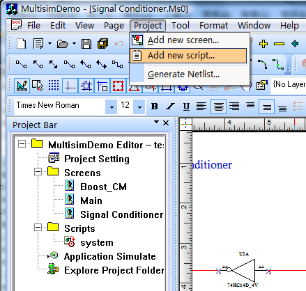The height and width of the screenshot is (291, 306).
Task: Toggle italic formatting
Action: [170, 107]
